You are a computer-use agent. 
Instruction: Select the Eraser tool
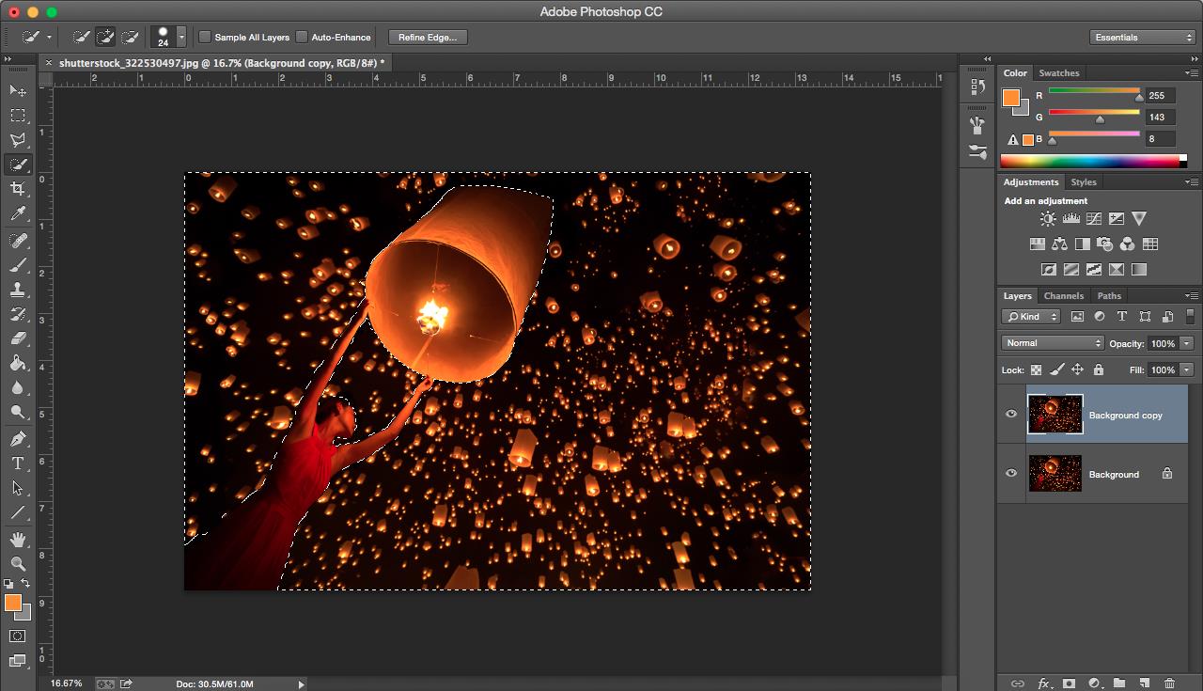click(18, 338)
